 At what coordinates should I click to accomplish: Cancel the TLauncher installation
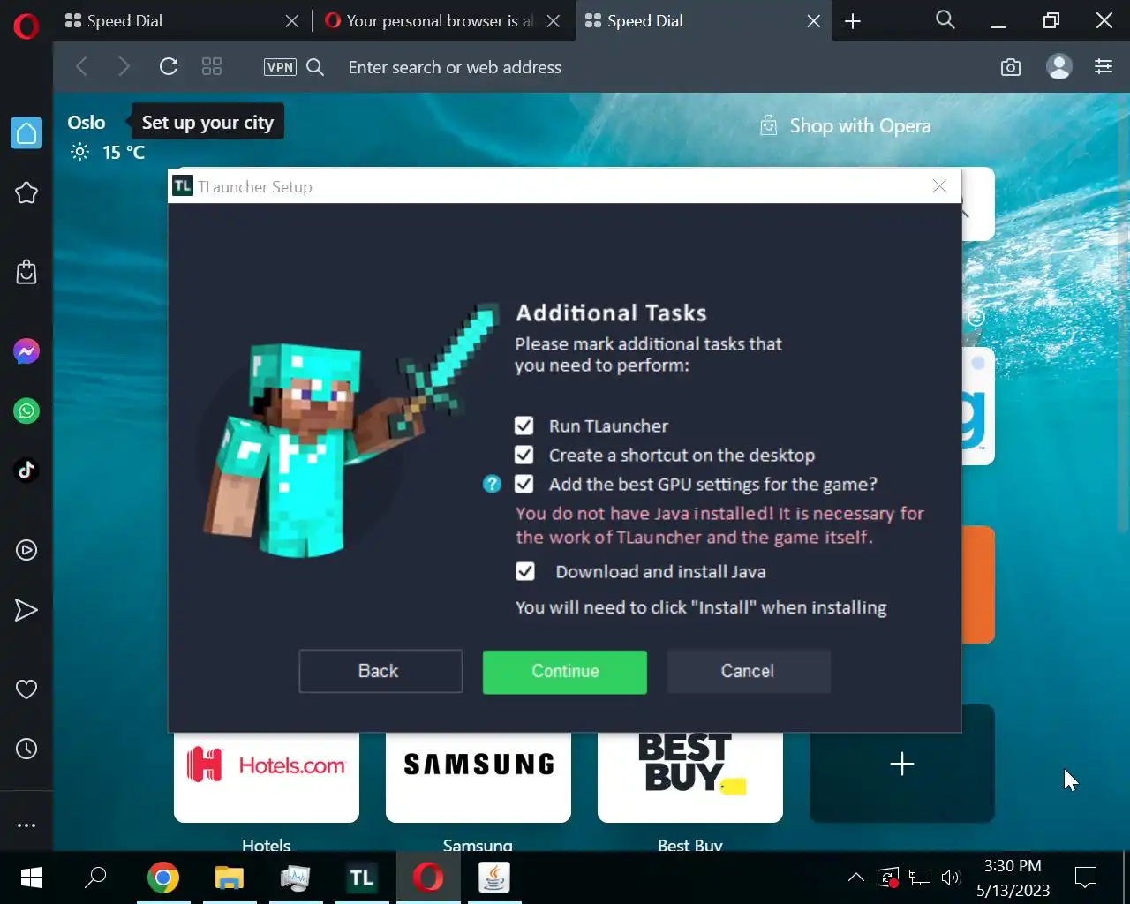coord(749,671)
